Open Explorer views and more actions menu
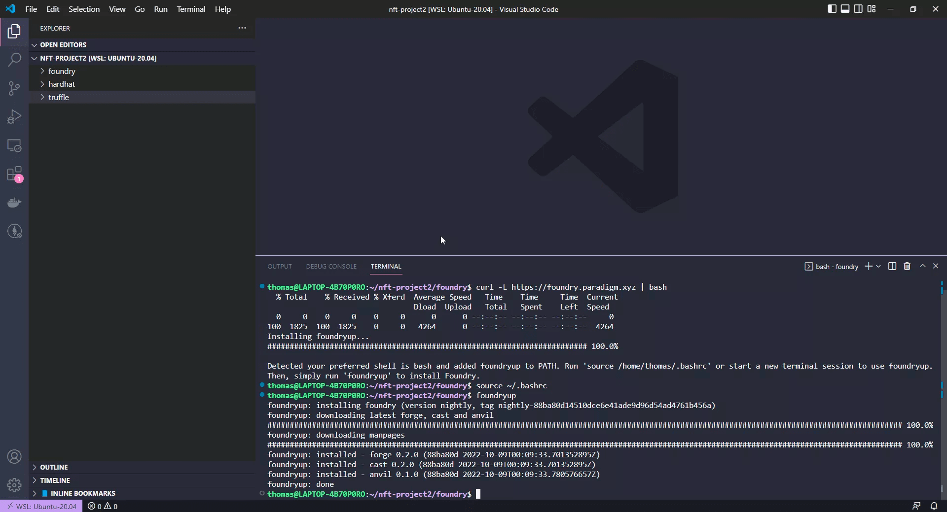The image size is (947, 512). tap(242, 28)
